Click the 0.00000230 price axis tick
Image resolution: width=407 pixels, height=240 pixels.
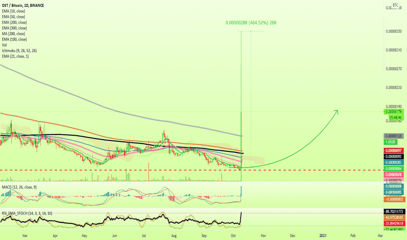click(x=394, y=88)
